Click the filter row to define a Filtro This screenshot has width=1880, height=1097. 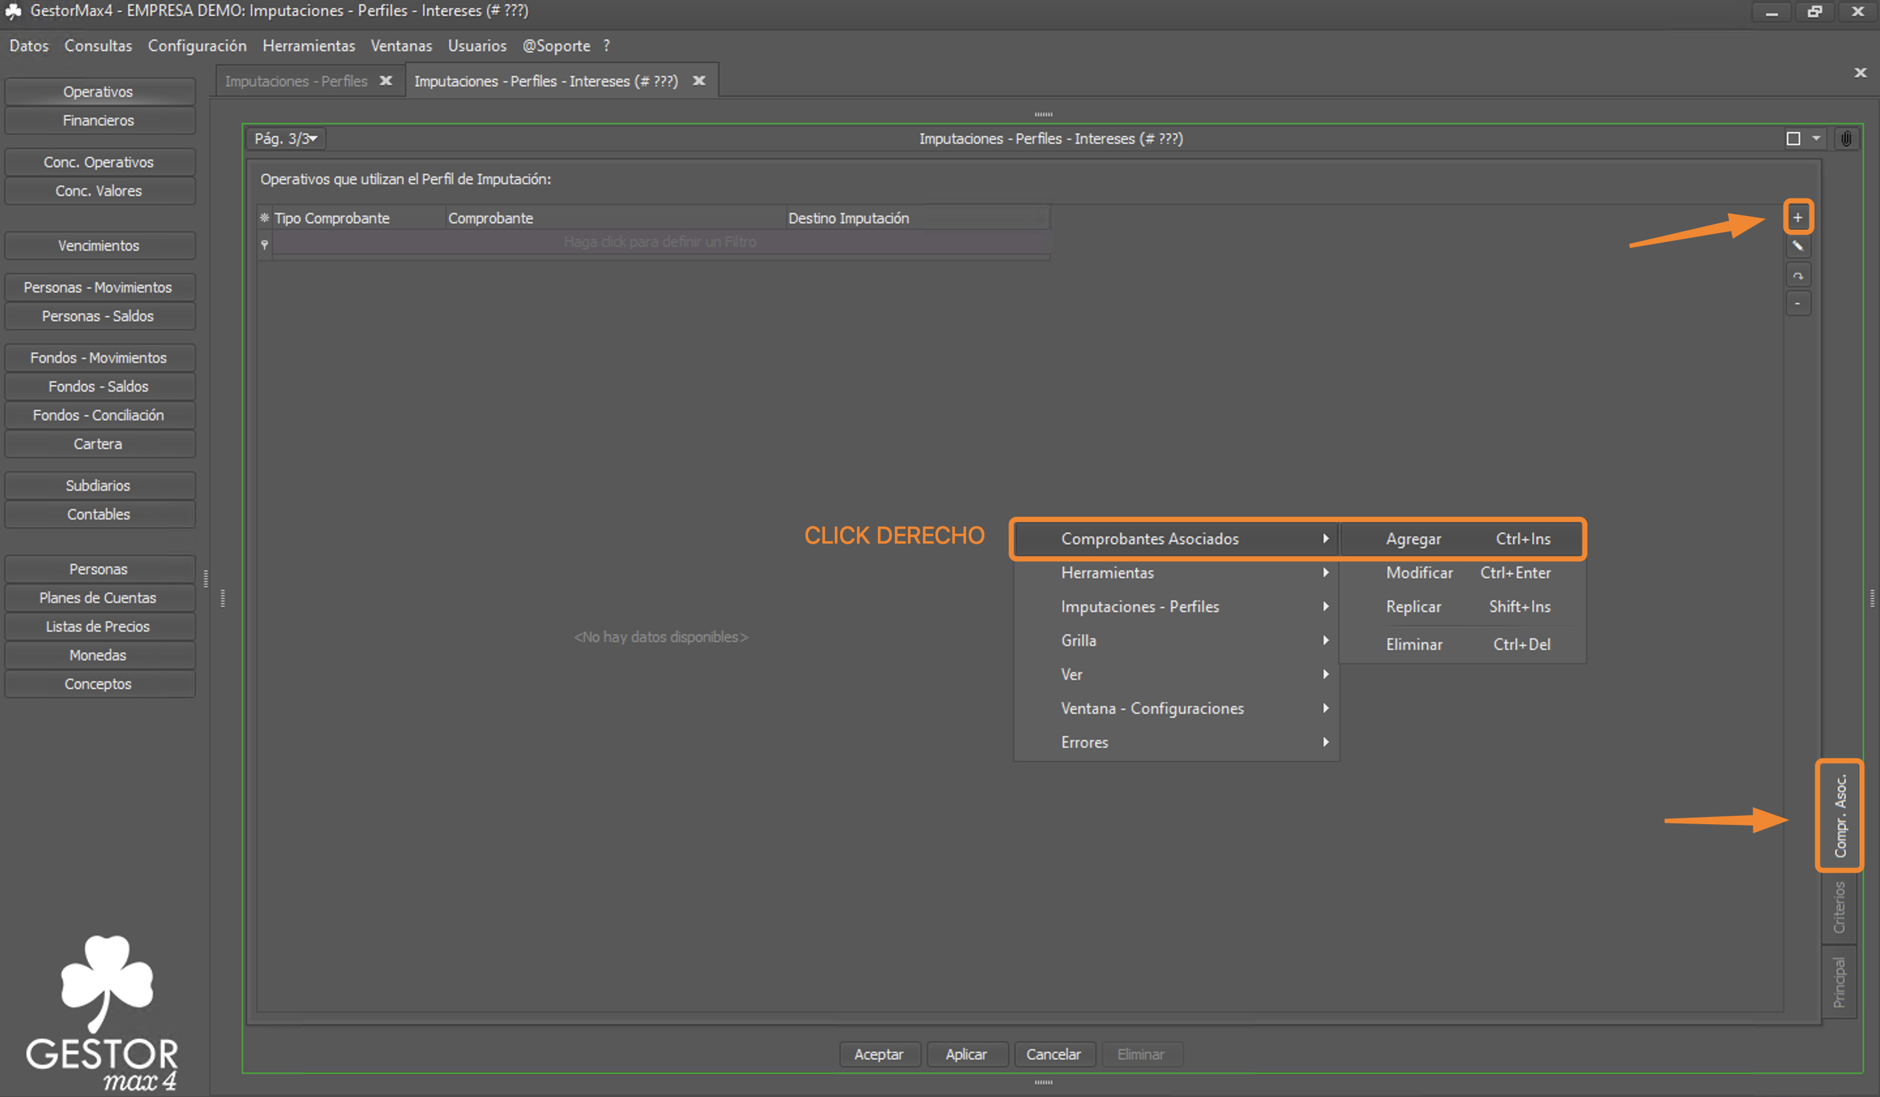pyautogui.click(x=661, y=242)
